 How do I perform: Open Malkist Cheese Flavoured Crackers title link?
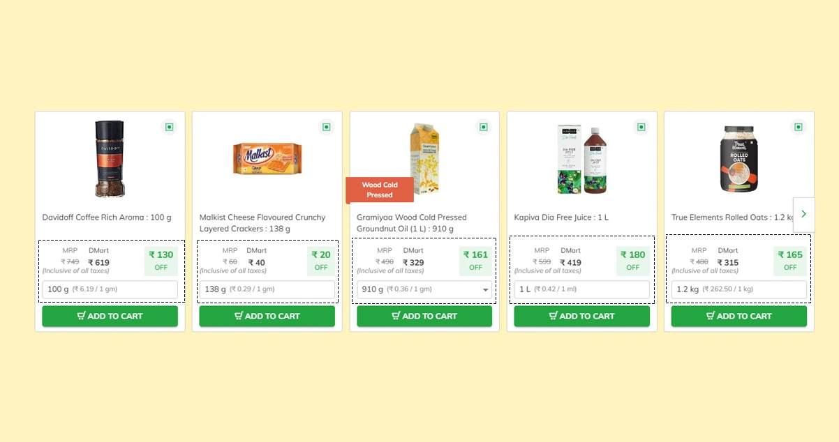[x=262, y=223]
